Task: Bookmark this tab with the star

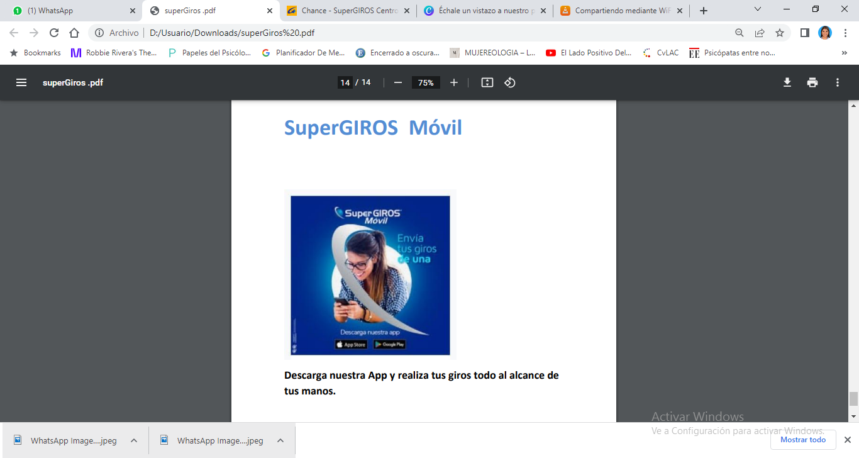Action: click(780, 33)
